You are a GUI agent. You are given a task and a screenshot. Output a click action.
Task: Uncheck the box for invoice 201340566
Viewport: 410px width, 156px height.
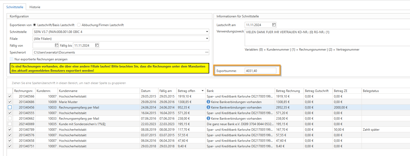pos(10,96)
